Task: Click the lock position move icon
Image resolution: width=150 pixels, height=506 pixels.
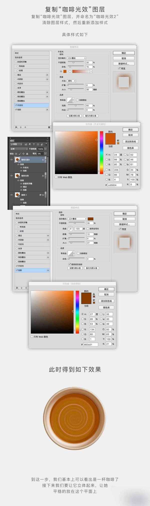Action: coord(23,154)
